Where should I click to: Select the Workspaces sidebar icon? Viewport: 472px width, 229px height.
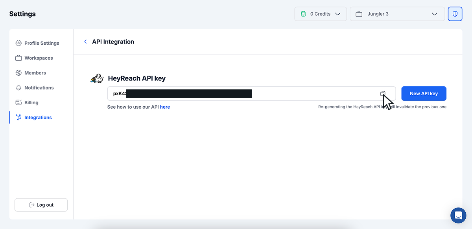coord(18,58)
